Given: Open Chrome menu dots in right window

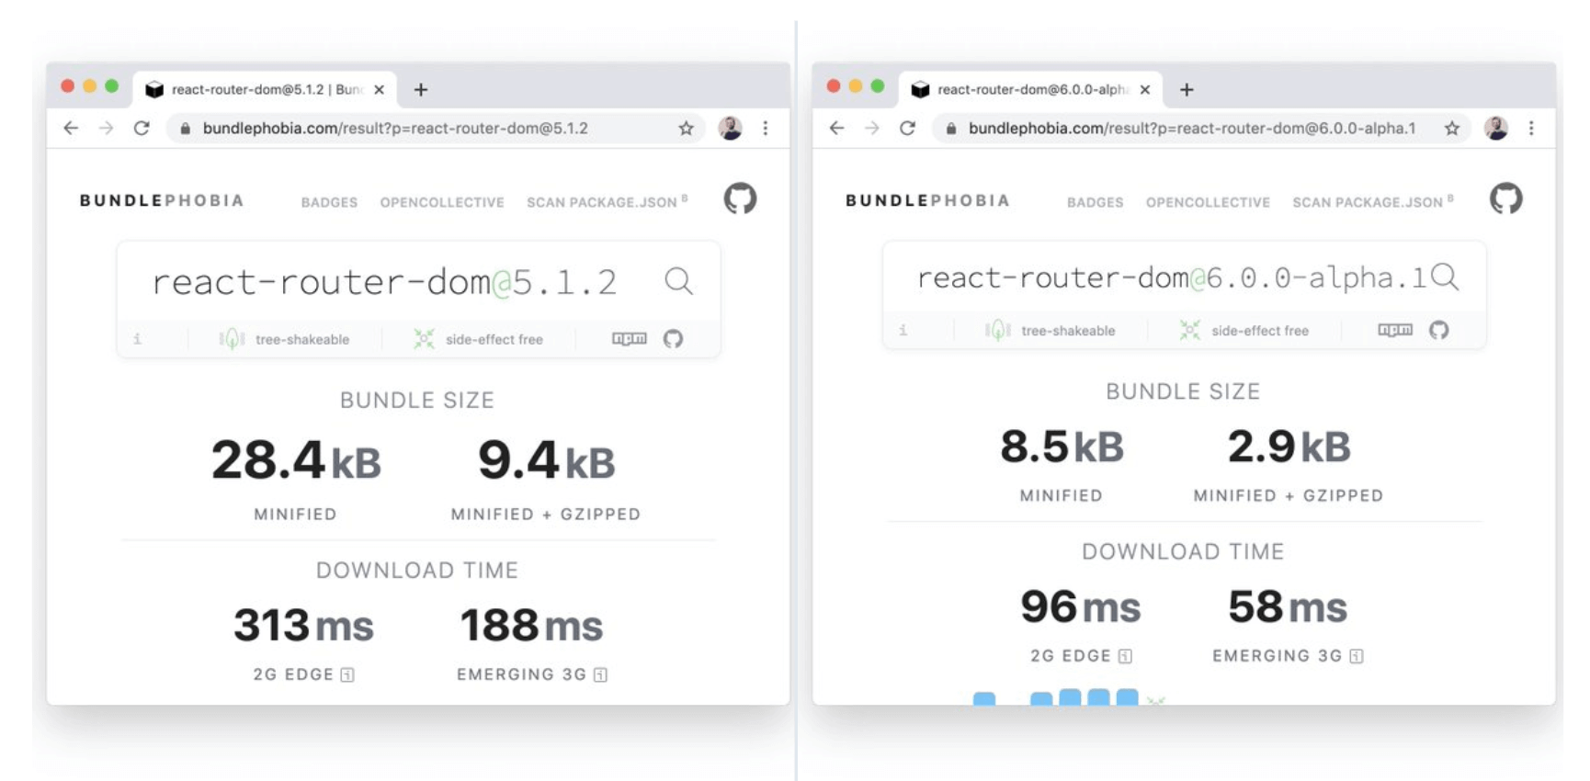Looking at the screenshot, I should click(x=1531, y=128).
